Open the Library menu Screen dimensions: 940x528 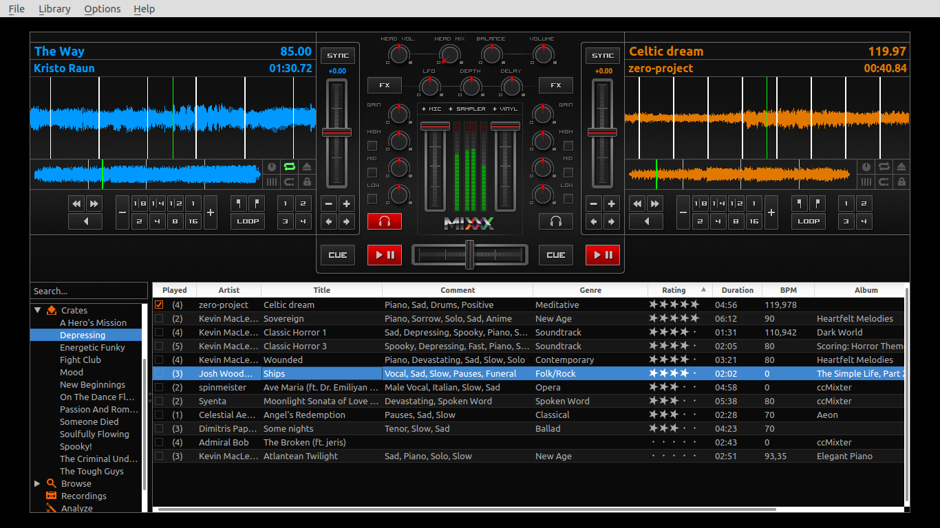pyautogui.click(x=54, y=9)
